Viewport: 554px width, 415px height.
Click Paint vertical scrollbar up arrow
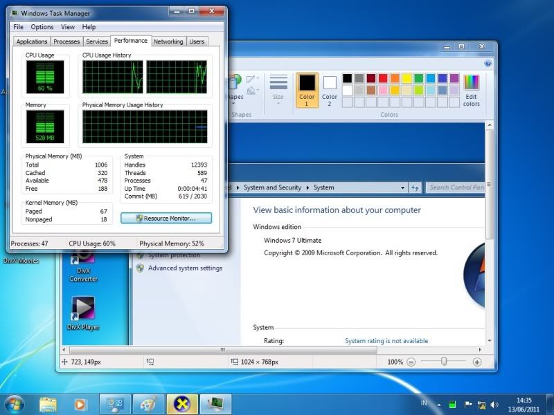pos(490,125)
